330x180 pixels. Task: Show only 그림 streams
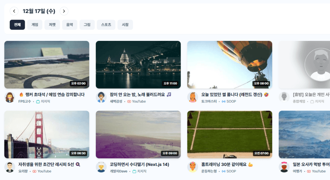87,25
